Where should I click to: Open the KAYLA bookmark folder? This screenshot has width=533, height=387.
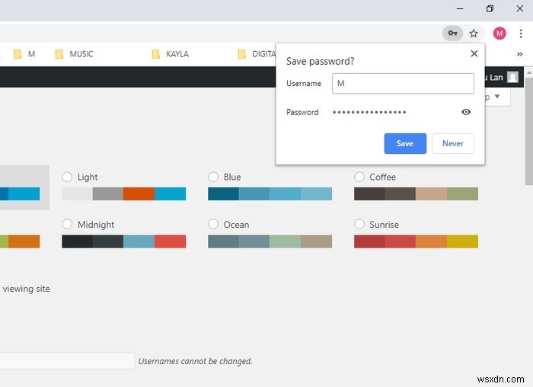pyautogui.click(x=174, y=54)
